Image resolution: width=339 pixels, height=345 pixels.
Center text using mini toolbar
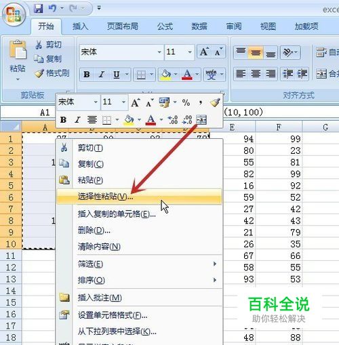tap(92, 119)
